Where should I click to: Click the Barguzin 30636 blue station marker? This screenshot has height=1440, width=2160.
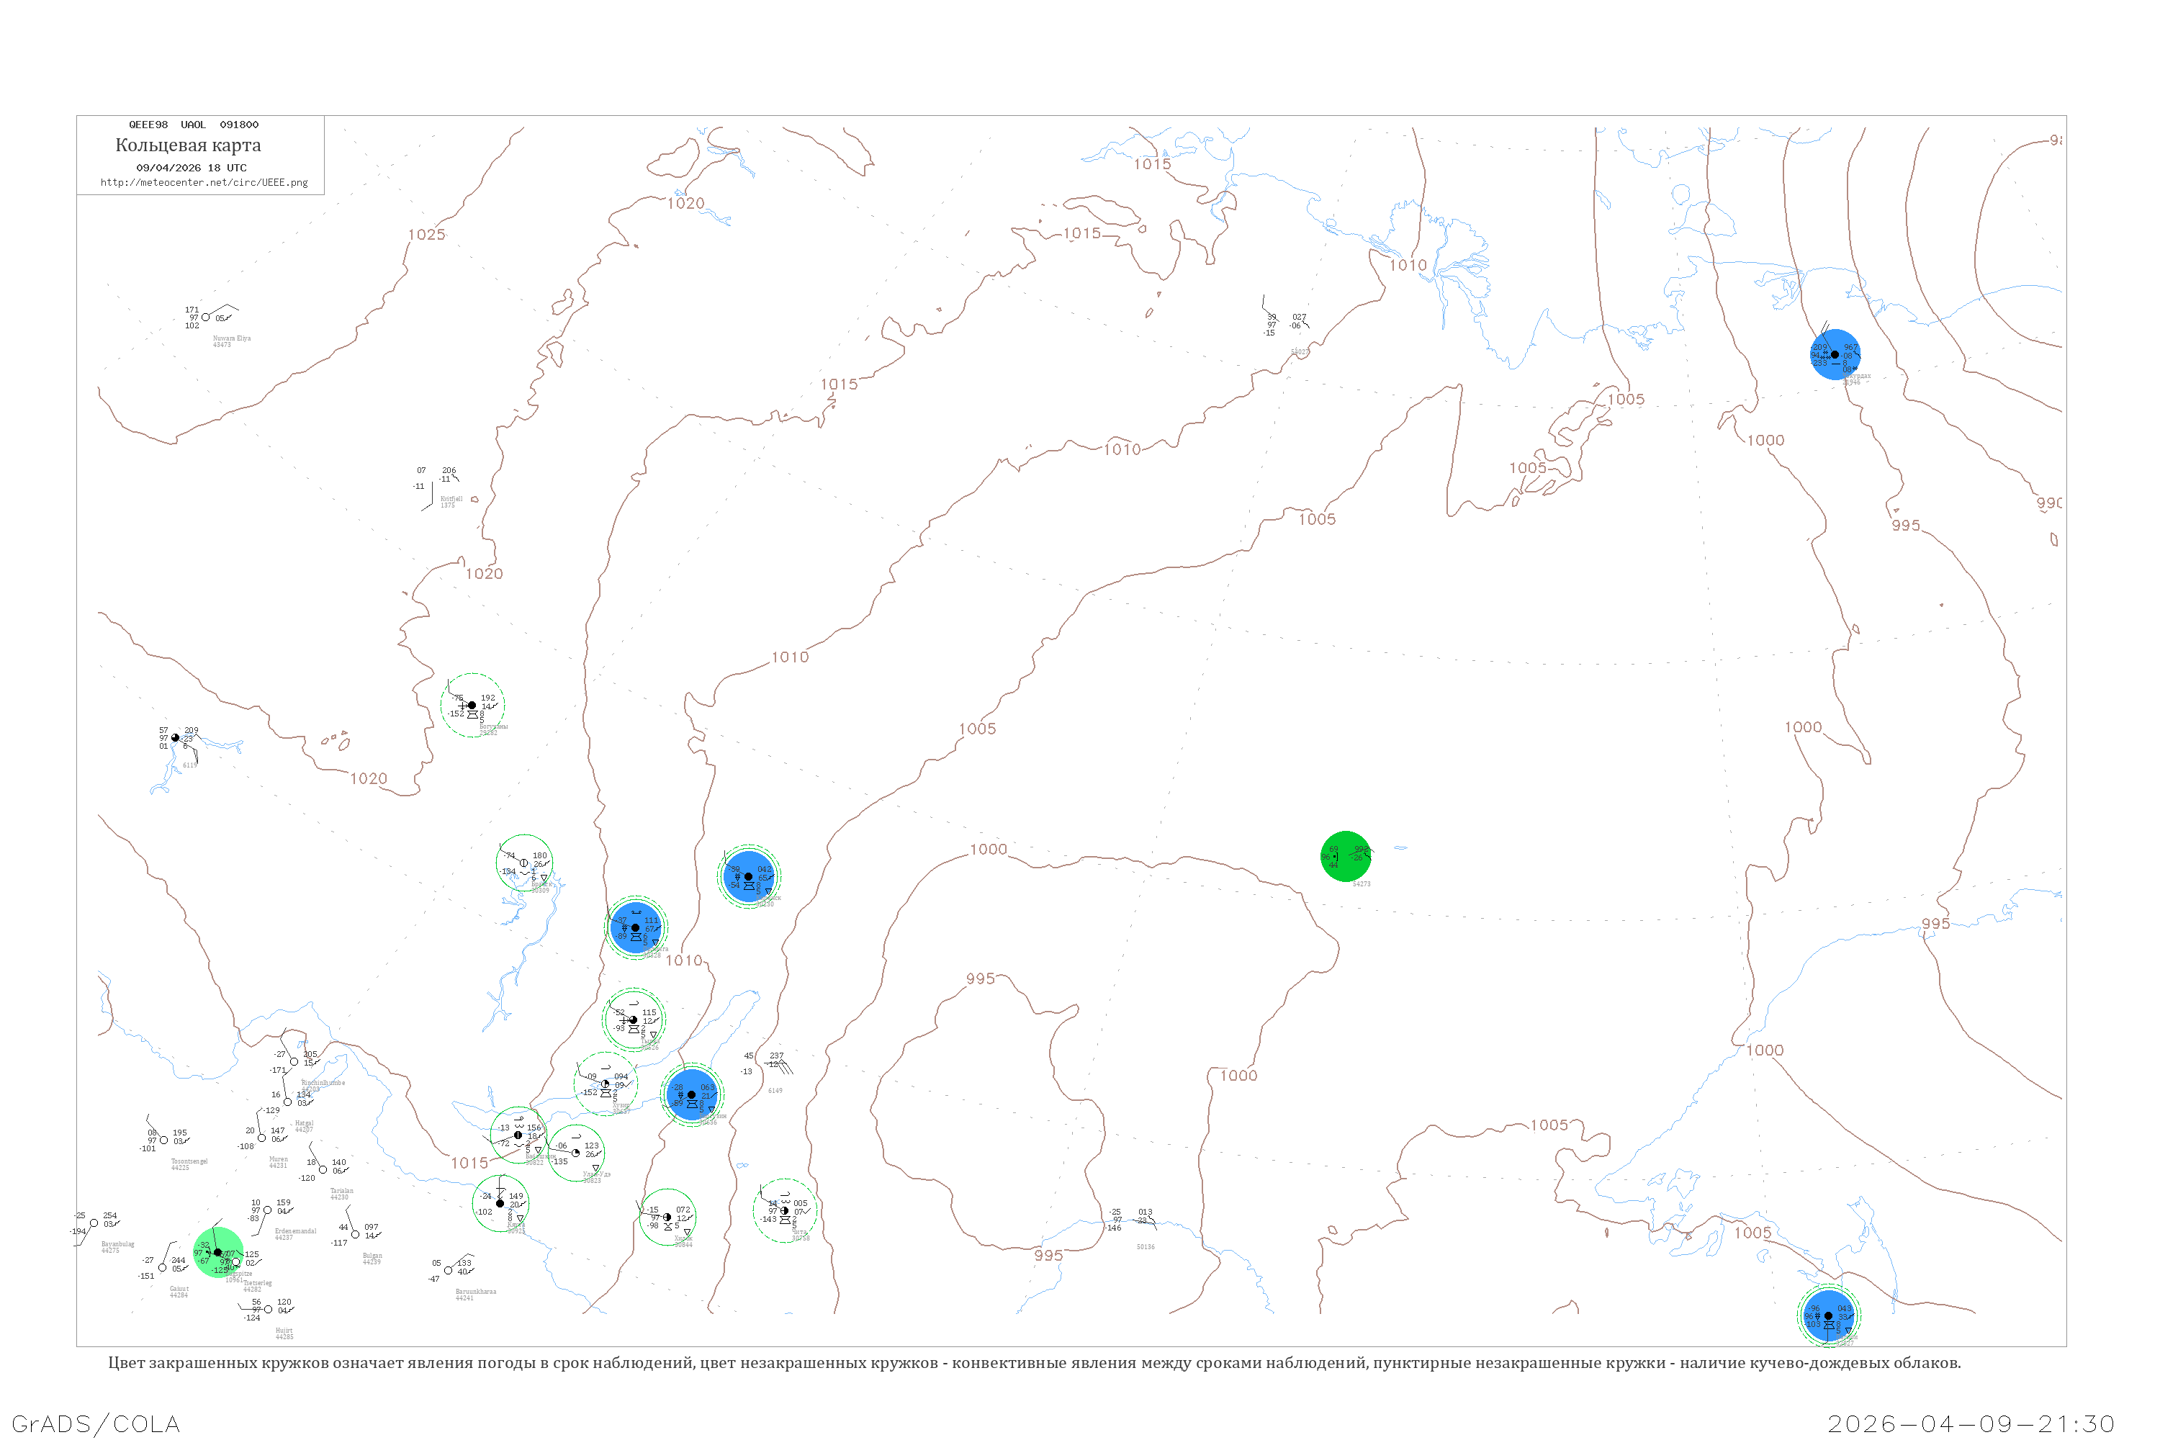[693, 1094]
